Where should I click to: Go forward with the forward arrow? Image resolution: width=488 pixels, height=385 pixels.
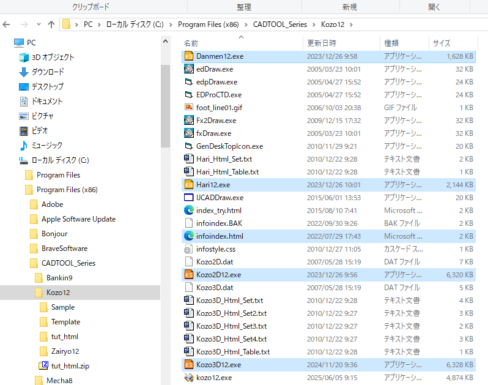[x=24, y=24]
